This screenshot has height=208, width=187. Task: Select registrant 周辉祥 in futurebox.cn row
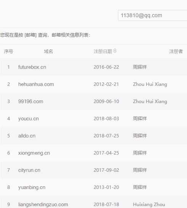tap(140, 67)
